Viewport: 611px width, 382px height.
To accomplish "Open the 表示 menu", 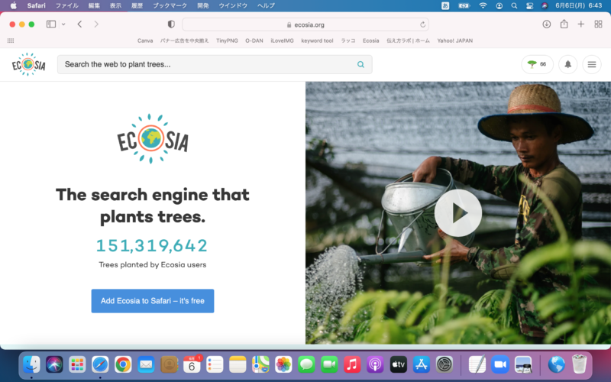I will click(x=115, y=5).
